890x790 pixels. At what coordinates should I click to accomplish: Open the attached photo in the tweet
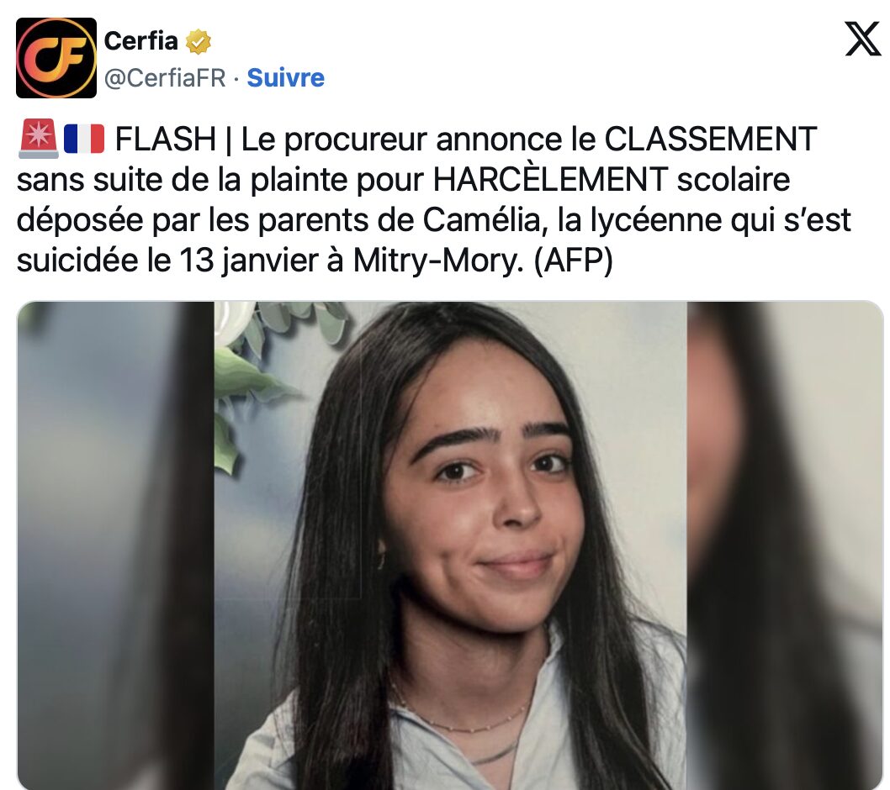pyautogui.click(x=450, y=545)
